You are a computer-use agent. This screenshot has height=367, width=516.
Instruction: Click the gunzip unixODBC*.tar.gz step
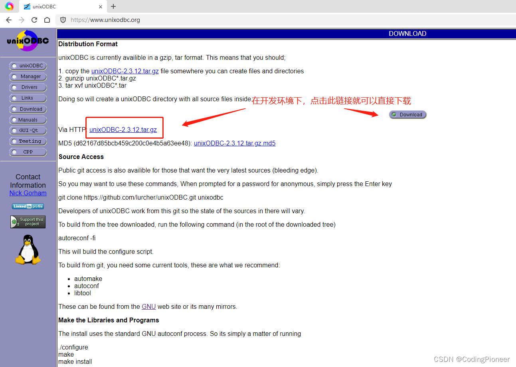[97, 78]
